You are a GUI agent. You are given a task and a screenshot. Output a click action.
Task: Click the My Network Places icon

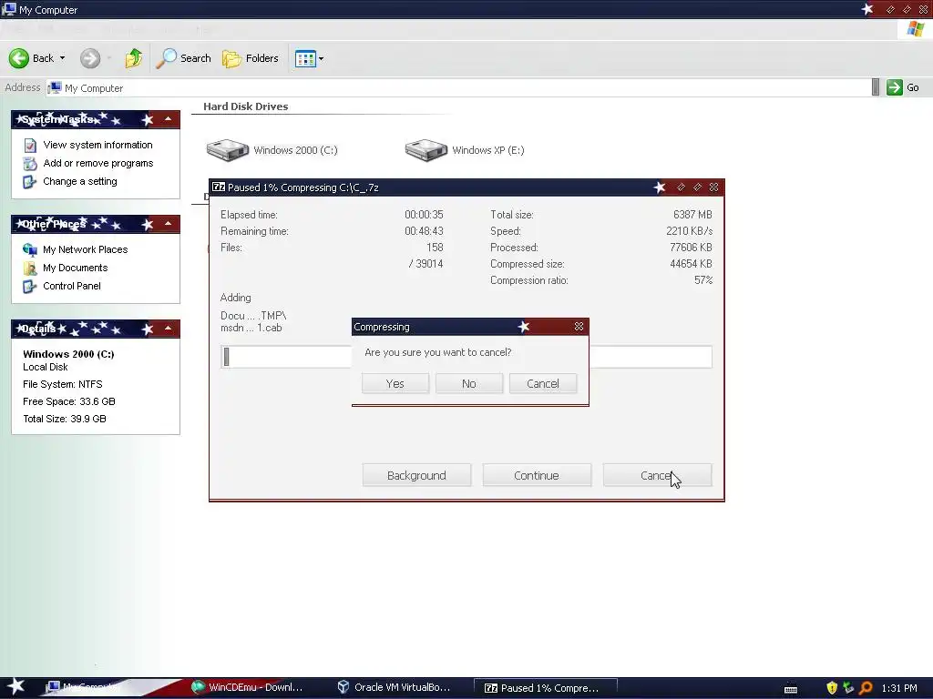(30, 249)
